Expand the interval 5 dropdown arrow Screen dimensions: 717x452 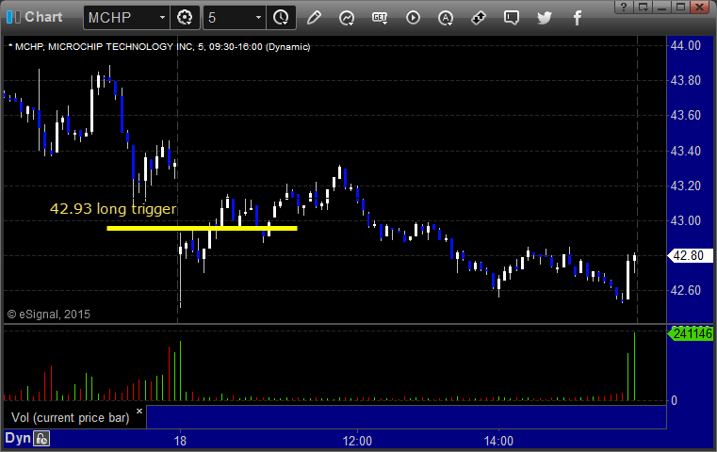coord(258,17)
